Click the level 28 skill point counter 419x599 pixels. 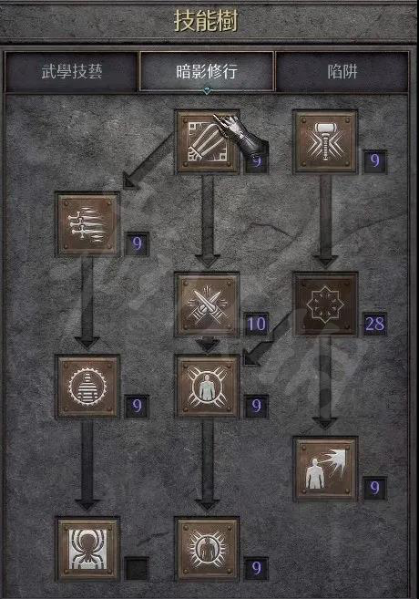pos(374,324)
